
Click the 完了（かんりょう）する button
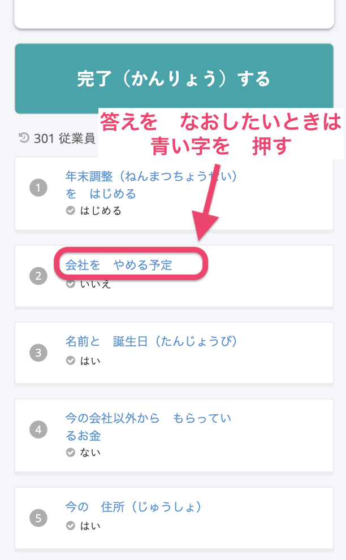[x=174, y=79]
